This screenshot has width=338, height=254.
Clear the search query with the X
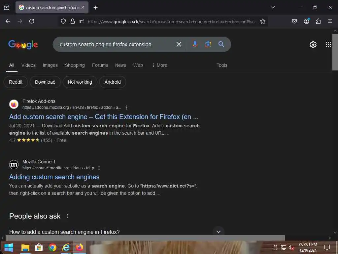179,44
